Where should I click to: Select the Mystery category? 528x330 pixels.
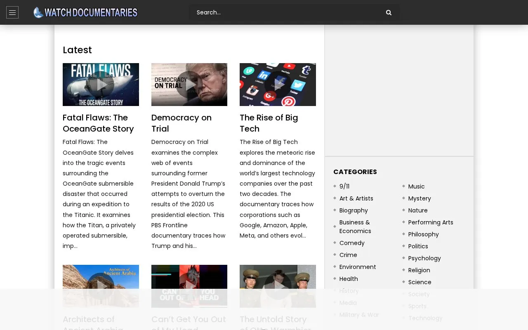pos(420,198)
